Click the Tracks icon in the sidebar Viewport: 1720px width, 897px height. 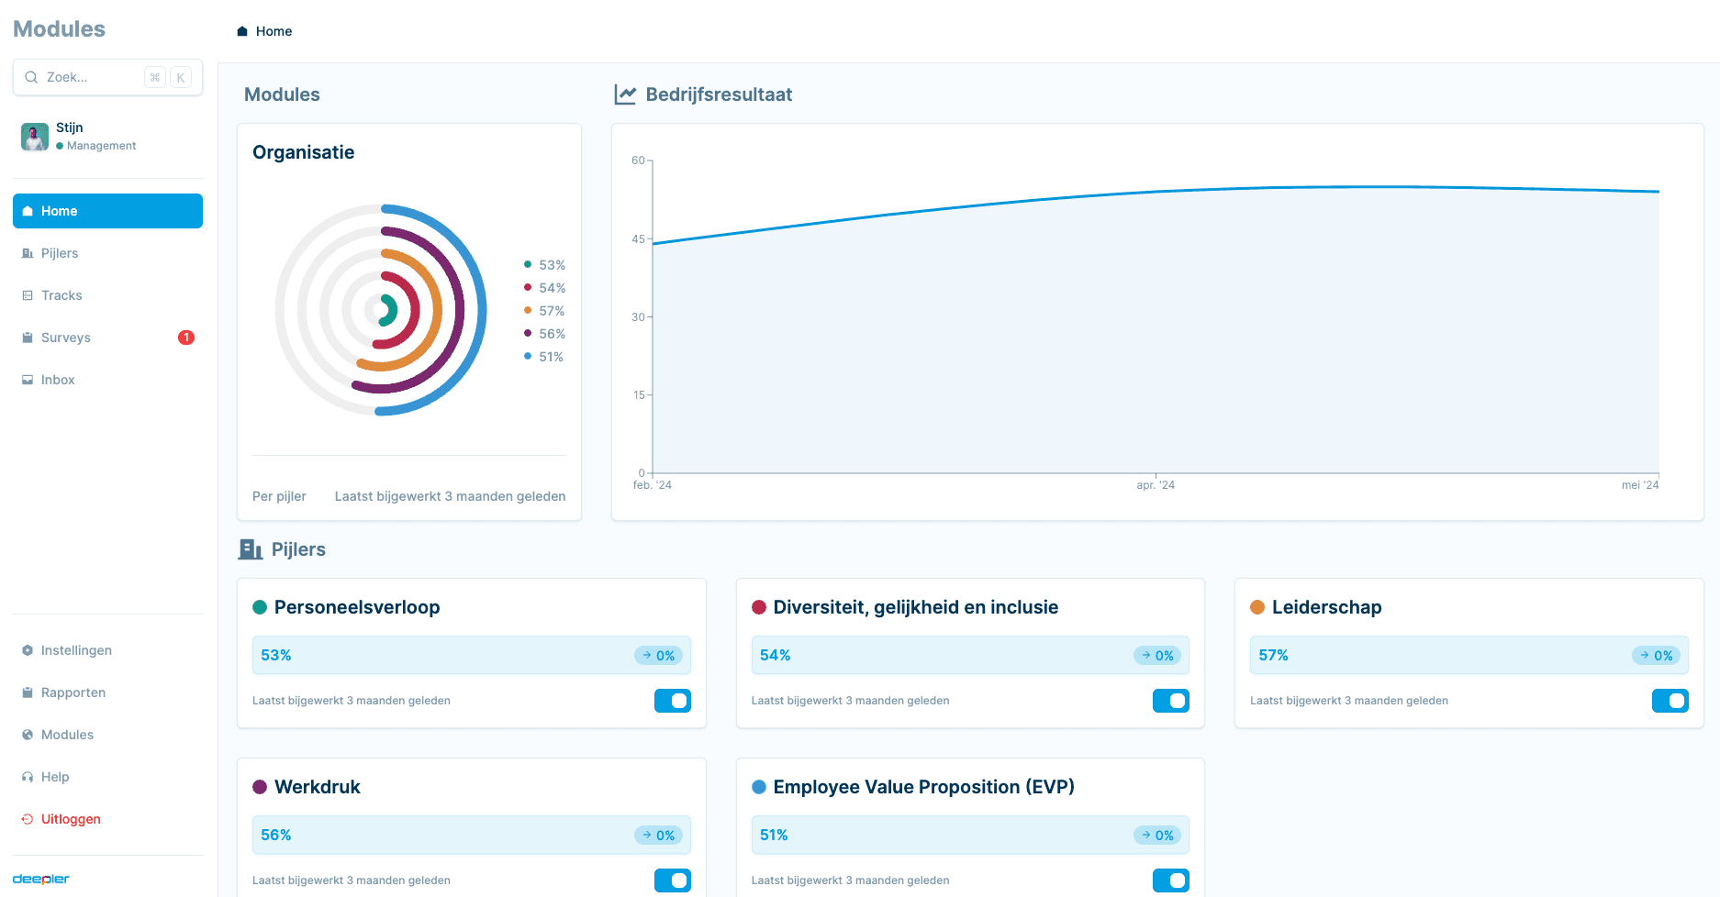pos(28,295)
